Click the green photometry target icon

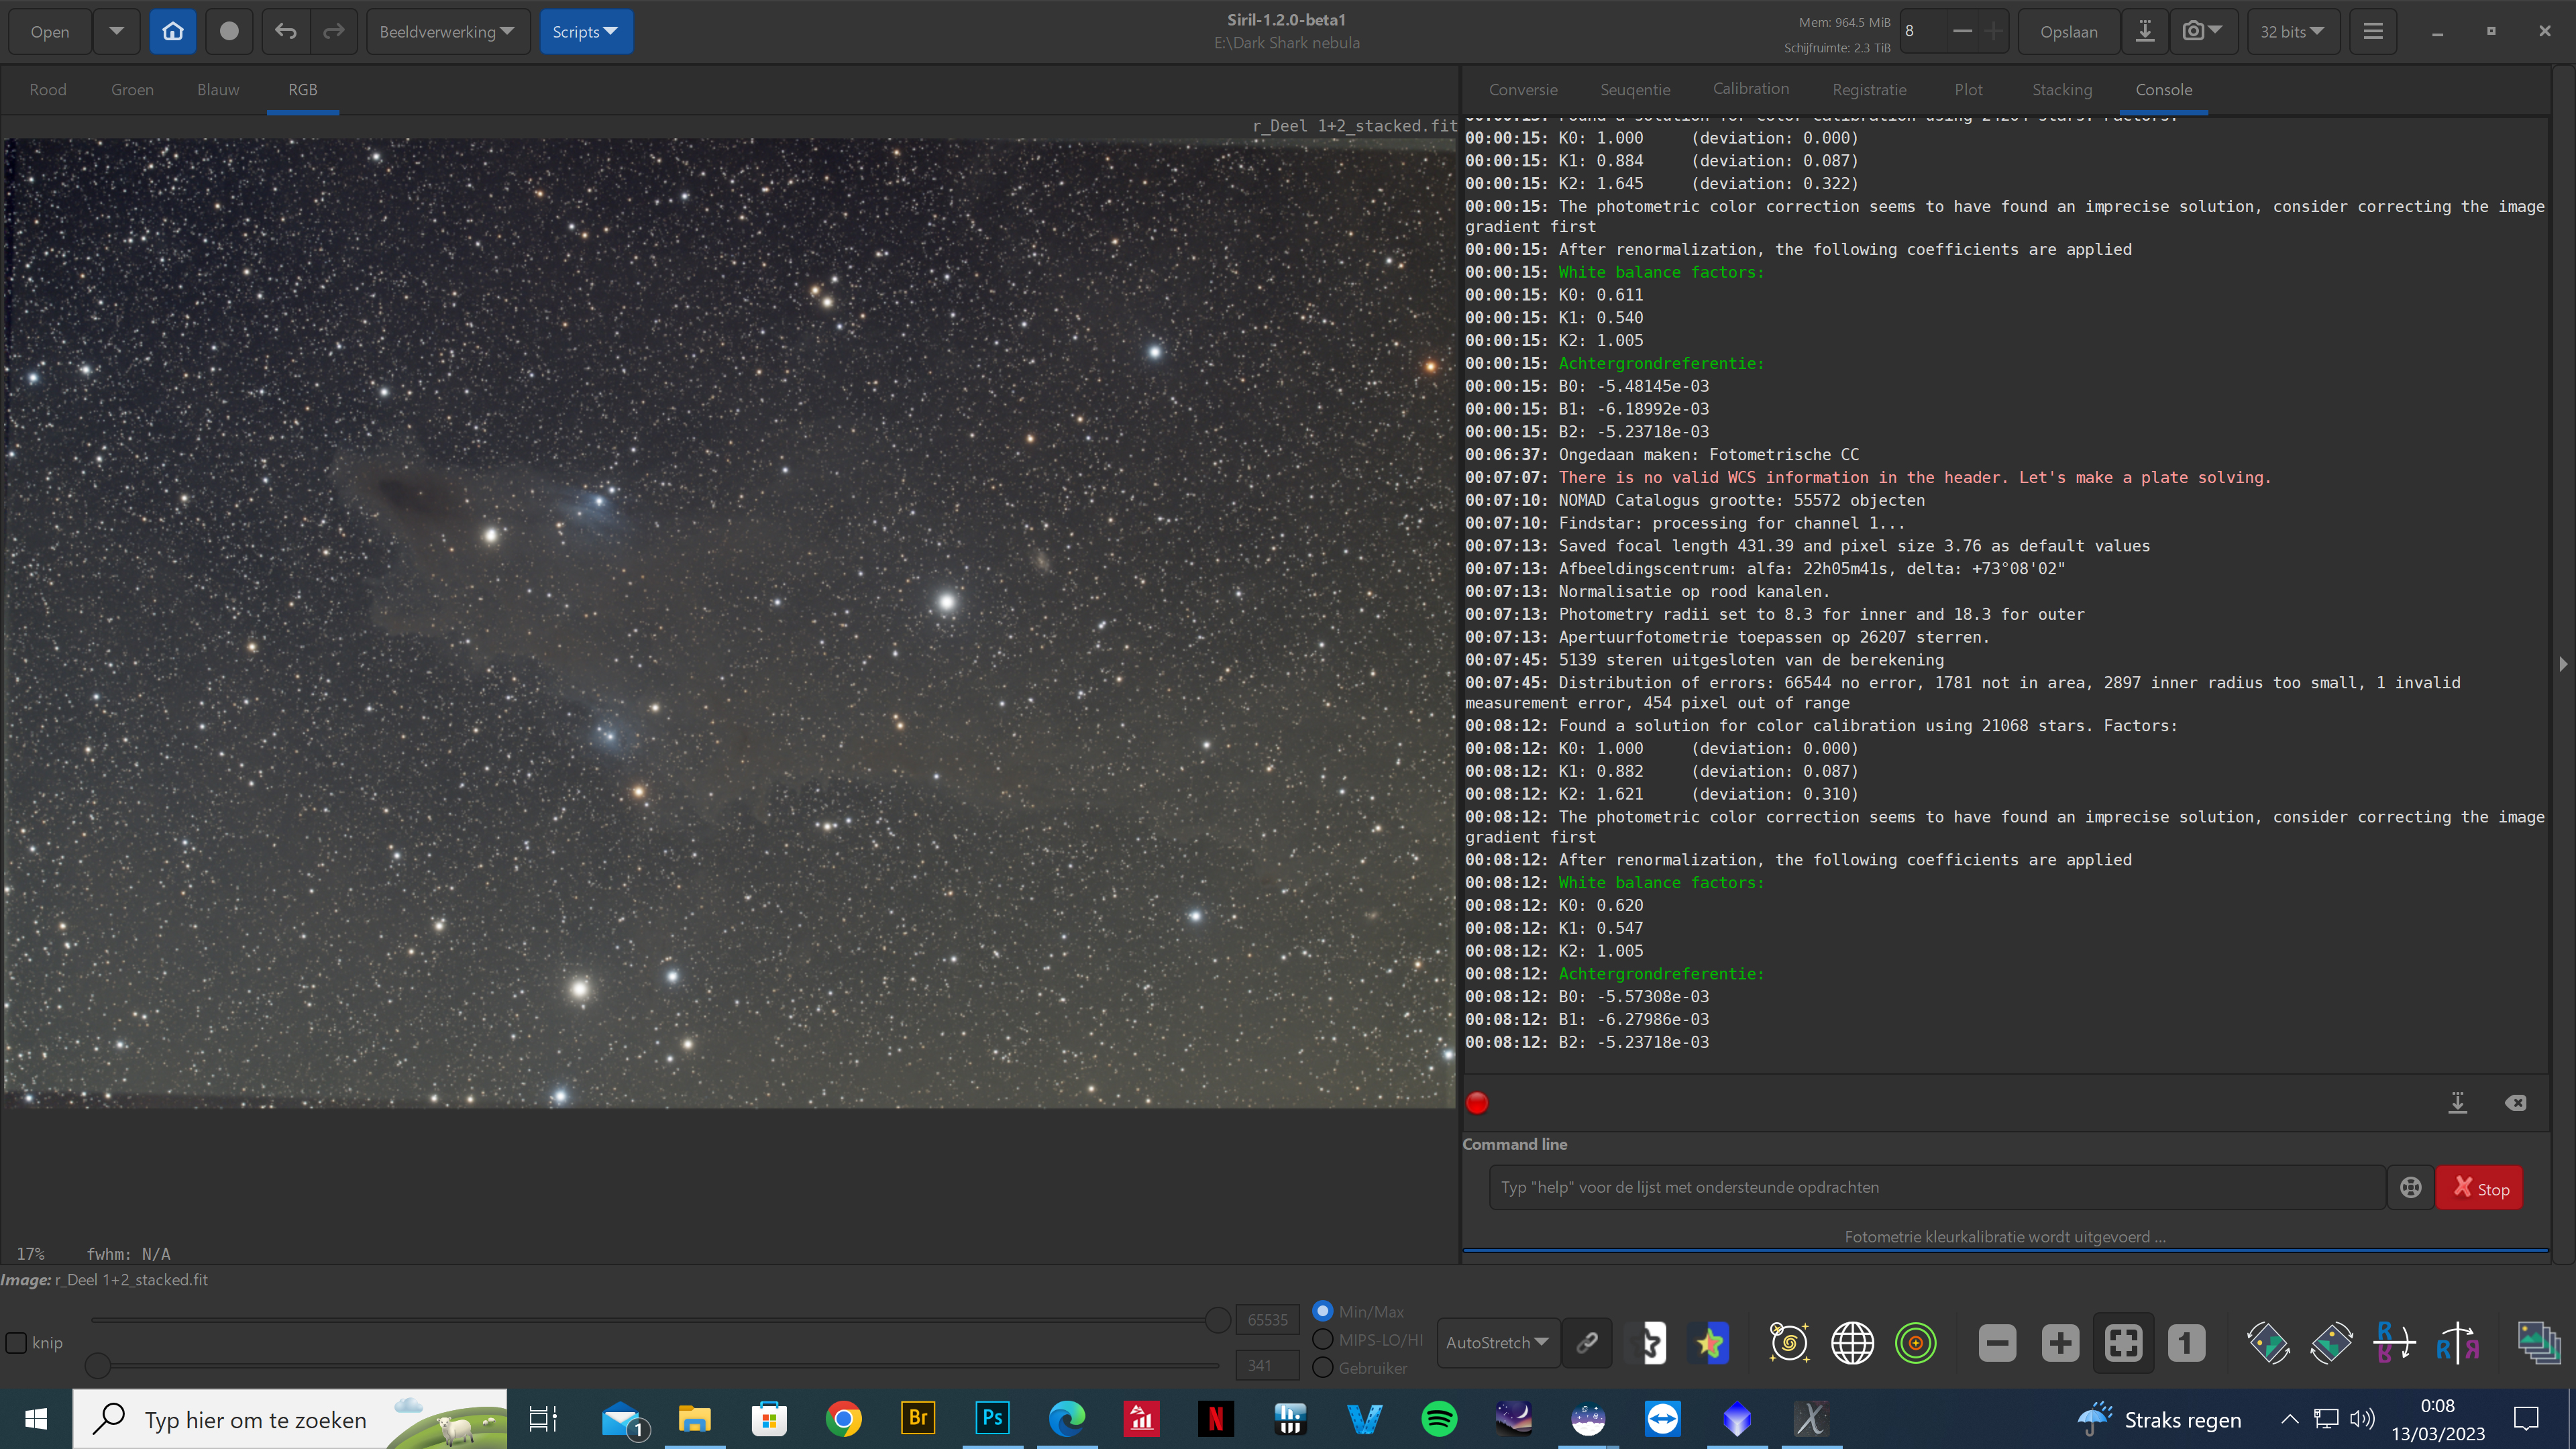[1915, 1343]
